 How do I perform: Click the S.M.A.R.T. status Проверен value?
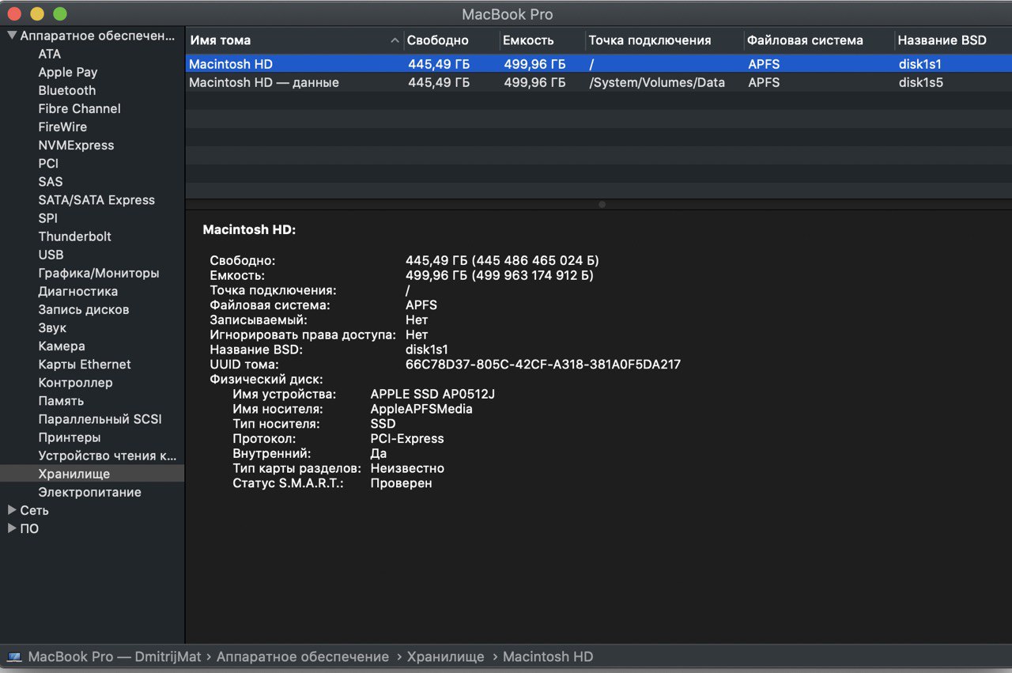point(401,482)
